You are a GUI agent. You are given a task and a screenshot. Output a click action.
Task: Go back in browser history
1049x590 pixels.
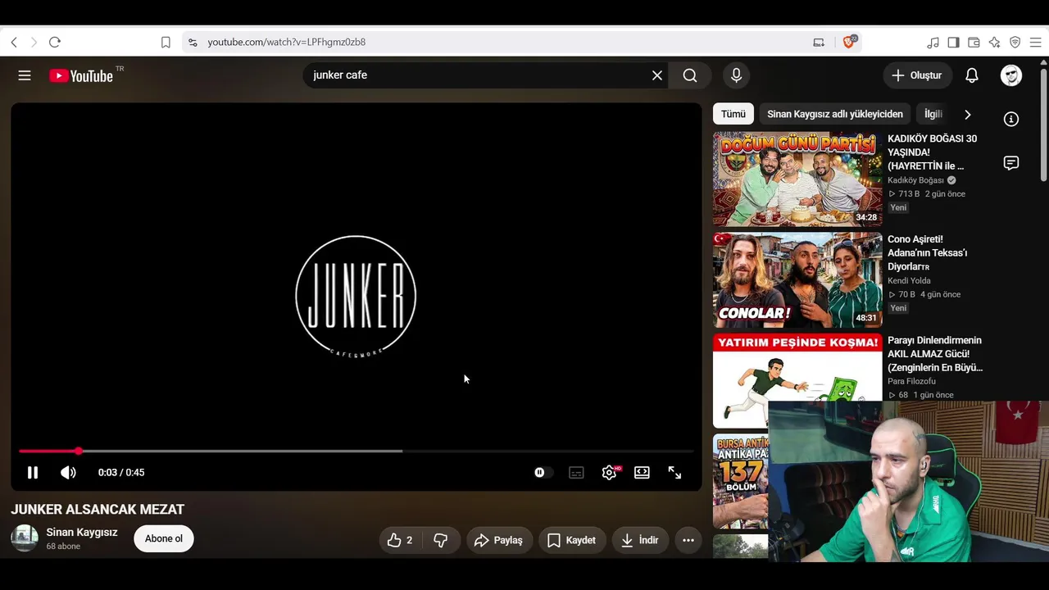pos(14,42)
